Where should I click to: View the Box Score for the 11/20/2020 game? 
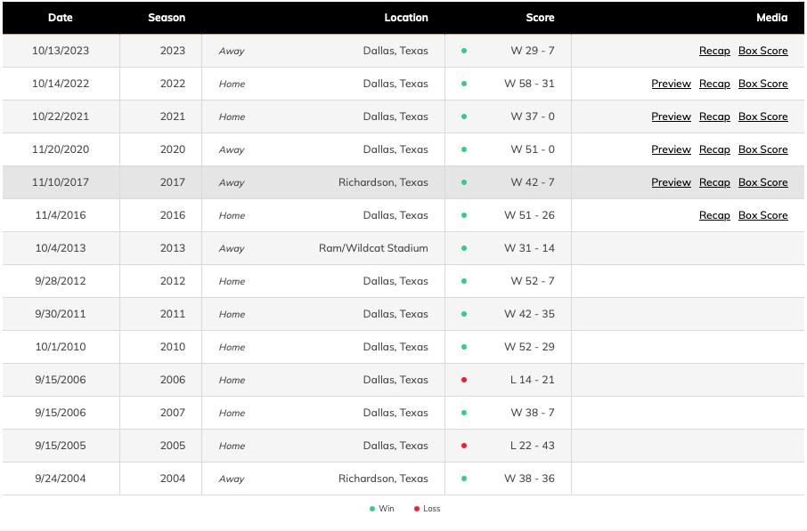[x=762, y=149]
